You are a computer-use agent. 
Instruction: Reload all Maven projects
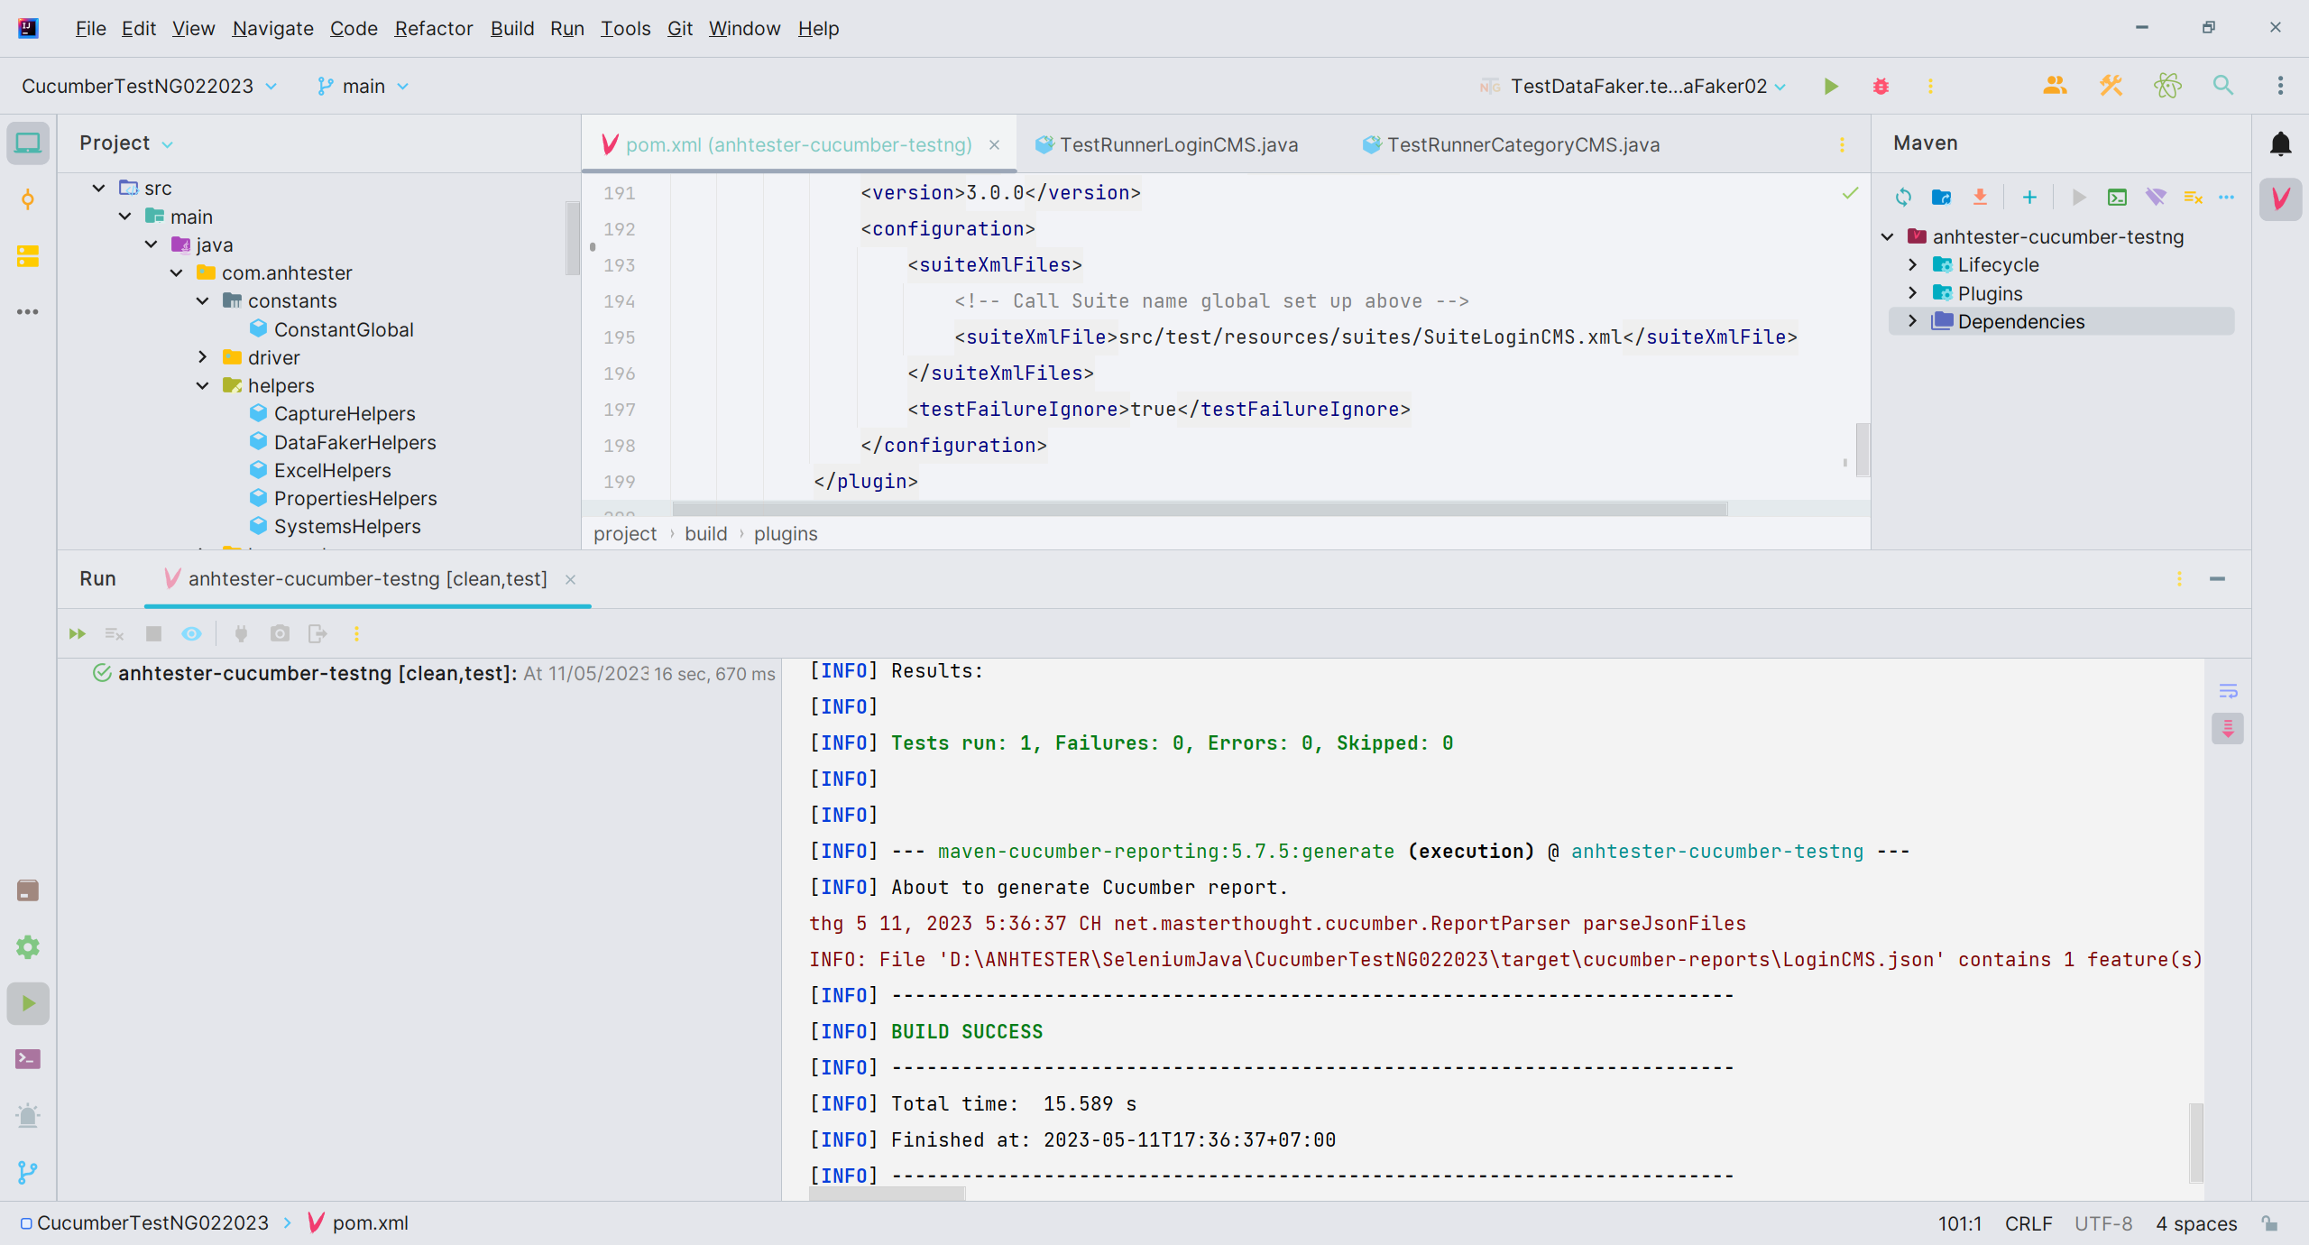tap(1903, 197)
